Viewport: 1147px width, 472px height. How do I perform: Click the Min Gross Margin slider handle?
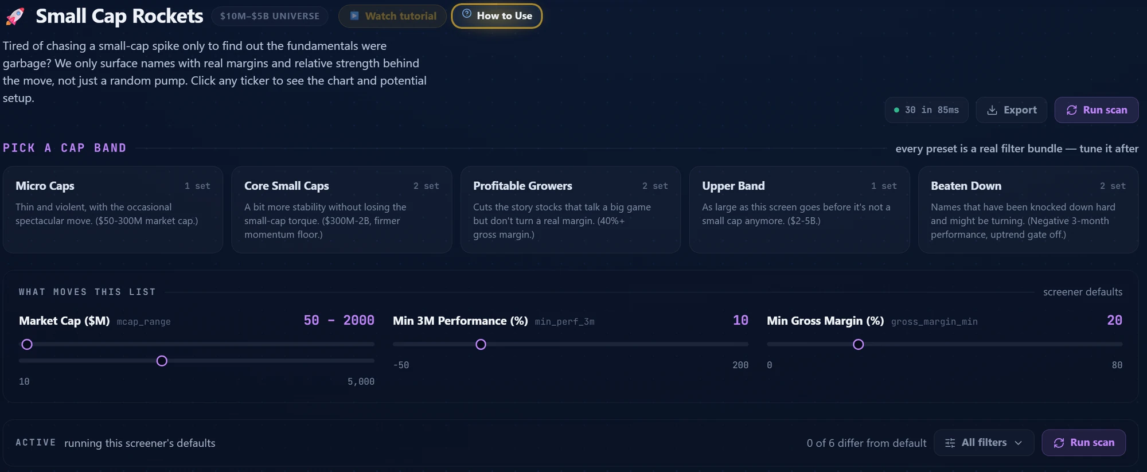point(858,345)
